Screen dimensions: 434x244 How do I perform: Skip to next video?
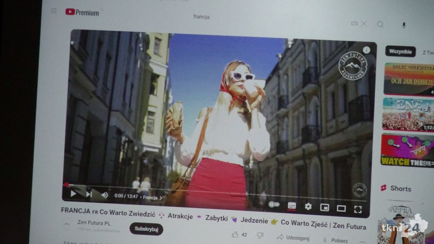tap(89, 194)
